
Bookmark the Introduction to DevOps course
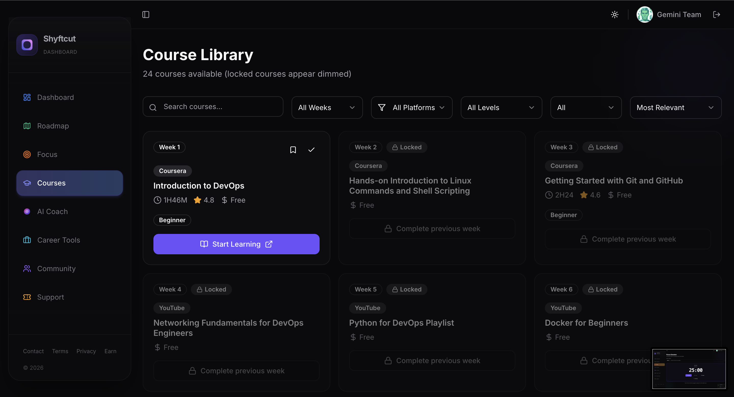click(293, 150)
